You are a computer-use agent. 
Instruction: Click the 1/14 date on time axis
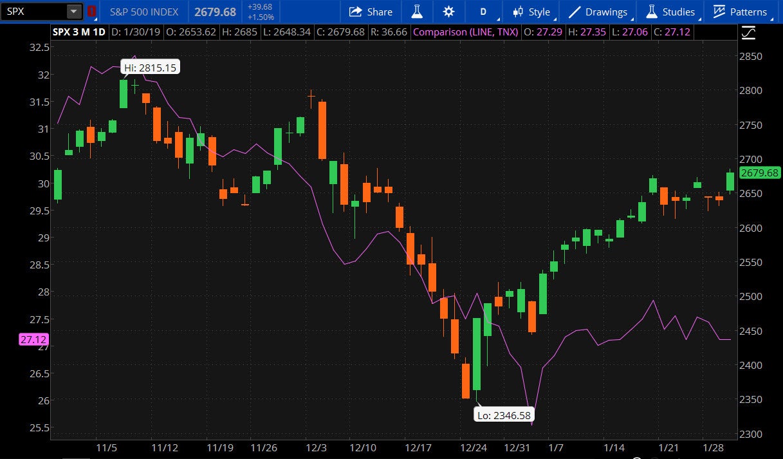pos(616,447)
